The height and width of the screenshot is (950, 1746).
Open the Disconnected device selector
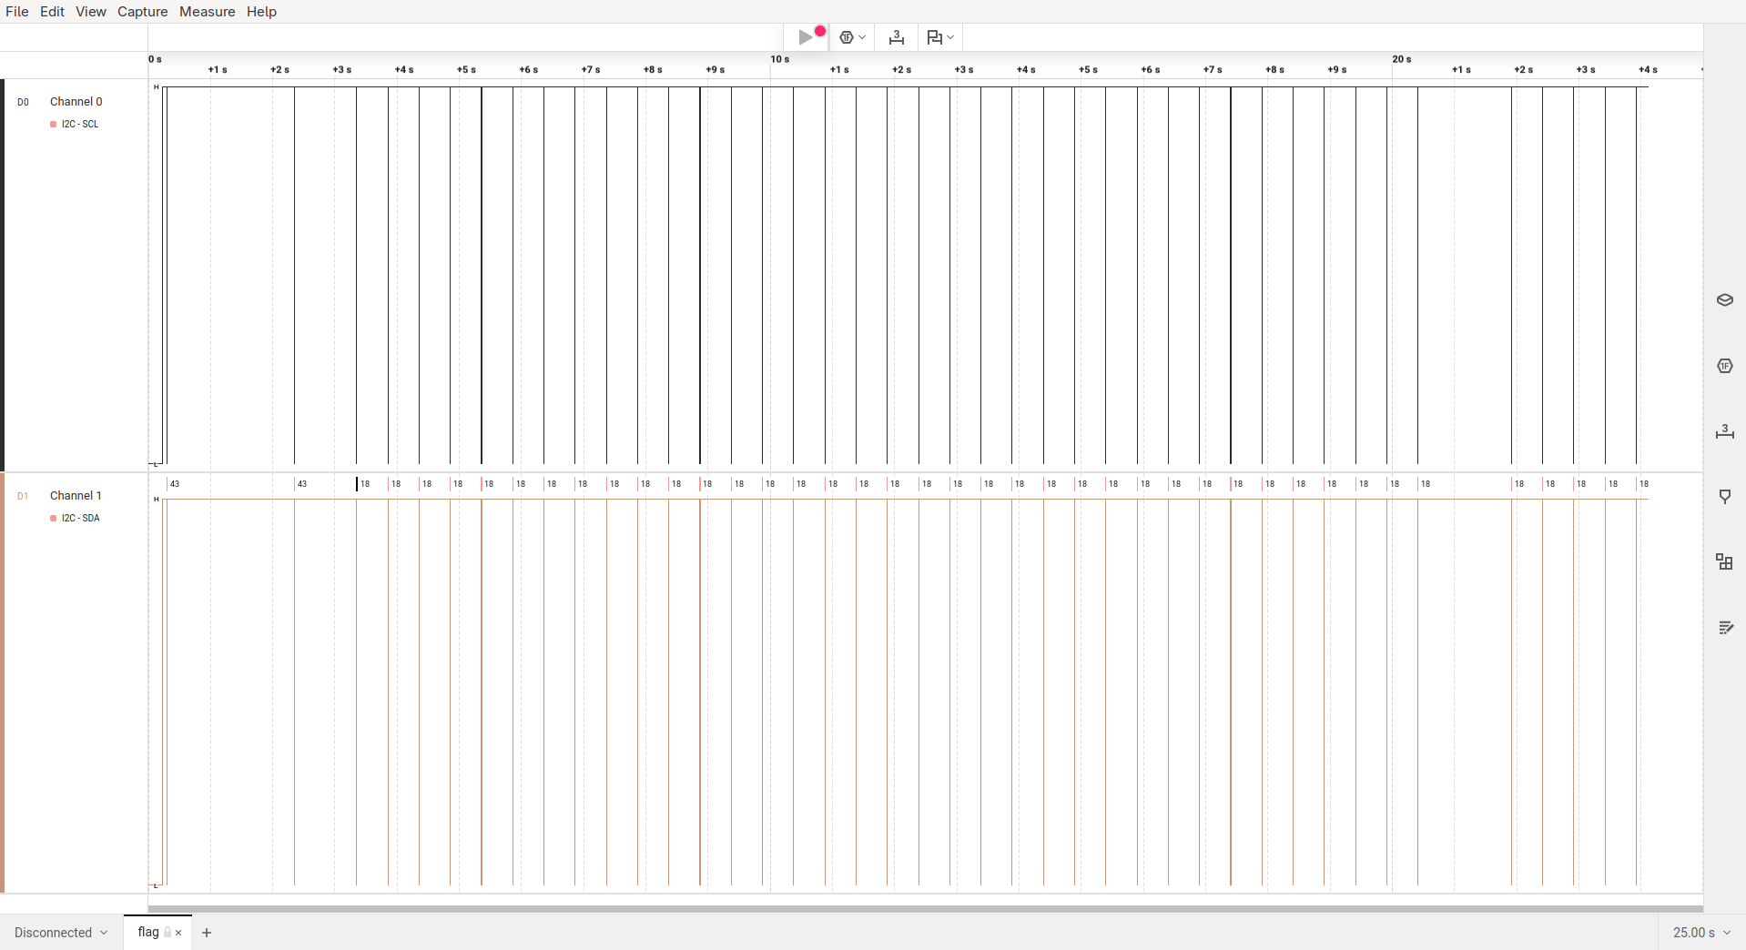tap(59, 932)
